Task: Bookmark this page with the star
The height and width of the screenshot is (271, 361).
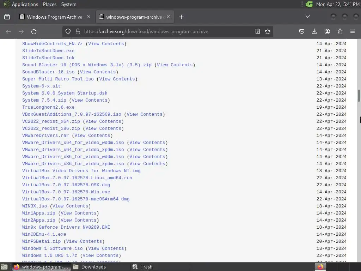Action: (x=268, y=31)
